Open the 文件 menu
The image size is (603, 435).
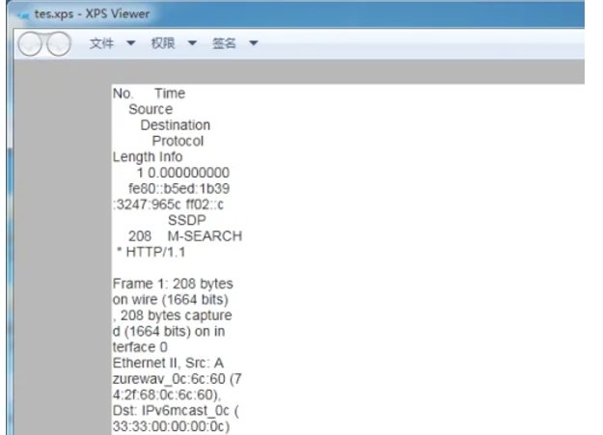coord(102,43)
